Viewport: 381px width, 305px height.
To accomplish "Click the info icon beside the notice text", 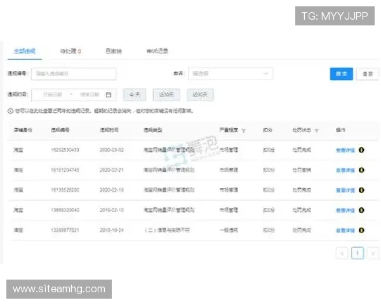I will pyautogui.click(x=10, y=111).
